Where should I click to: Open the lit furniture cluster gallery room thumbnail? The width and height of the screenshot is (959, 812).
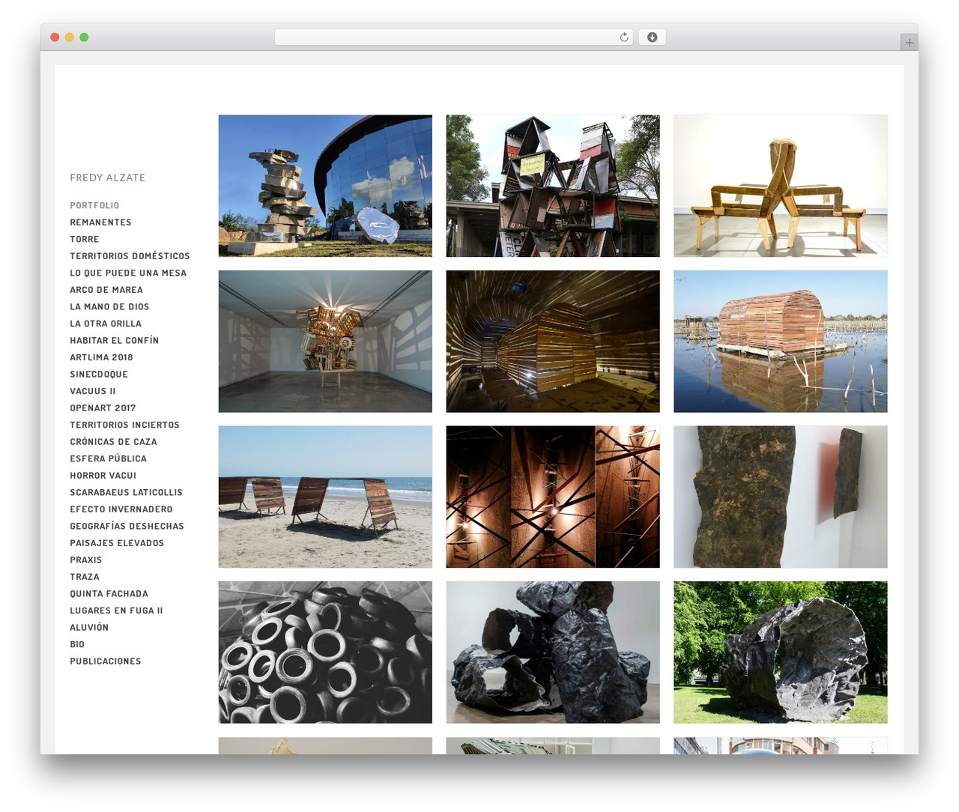click(325, 342)
